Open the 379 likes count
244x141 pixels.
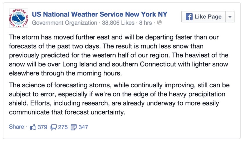coord(42,127)
